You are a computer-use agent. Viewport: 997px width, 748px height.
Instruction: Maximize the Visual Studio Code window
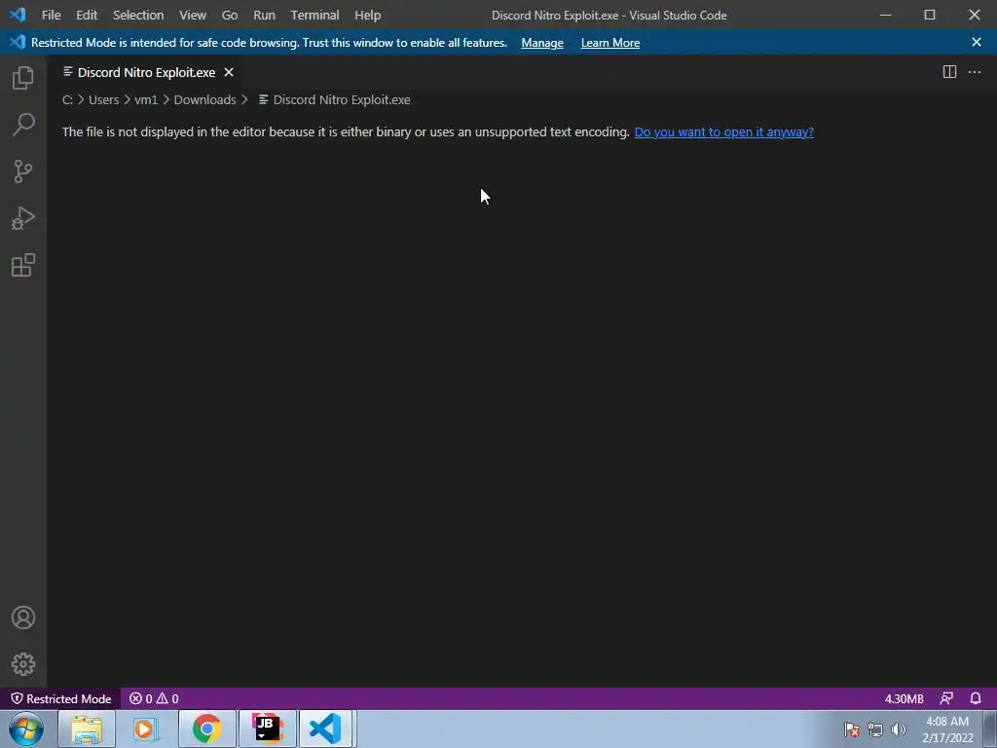pyautogui.click(x=930, y=15)
